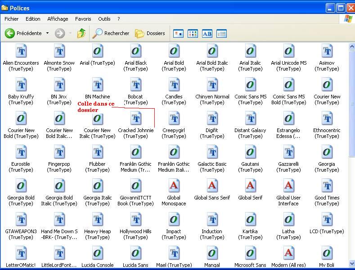This screenshot has height=270, width=355.
Task: Select the Chinyen Normal font icon
Action: (x=212, y=84)
